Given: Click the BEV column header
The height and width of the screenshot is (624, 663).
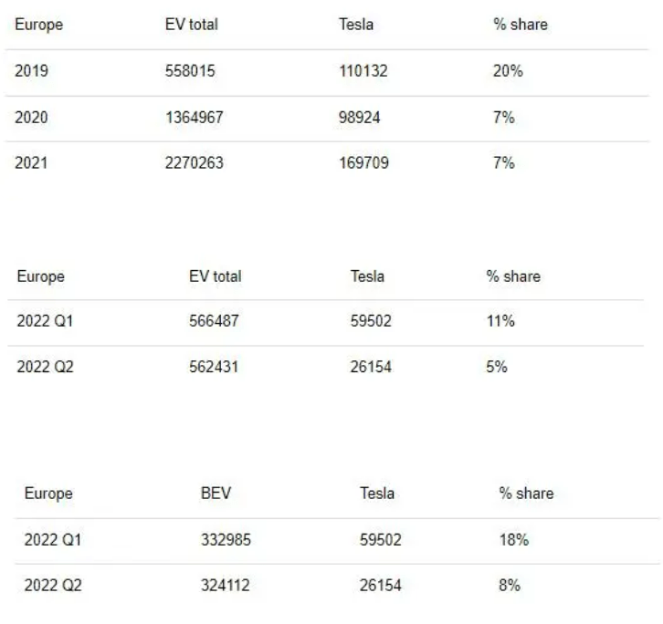Looking at the screenshot, I should [x=216, y=493].
